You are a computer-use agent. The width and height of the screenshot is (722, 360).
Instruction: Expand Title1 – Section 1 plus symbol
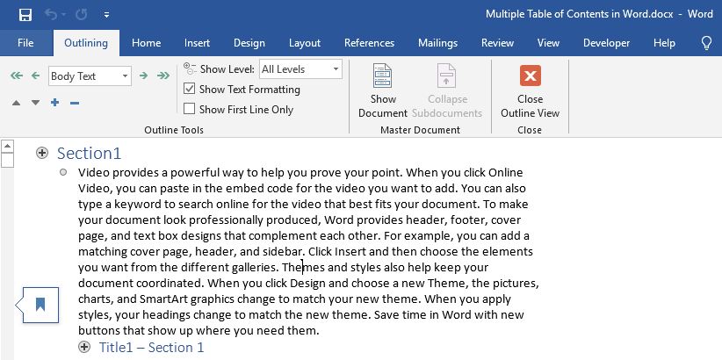tap(84, 347)
